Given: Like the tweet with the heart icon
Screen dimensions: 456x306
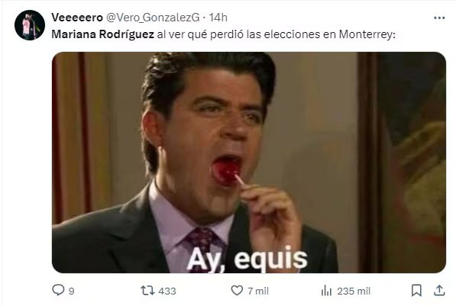Looking at the screenshot, I should (237, 290).
